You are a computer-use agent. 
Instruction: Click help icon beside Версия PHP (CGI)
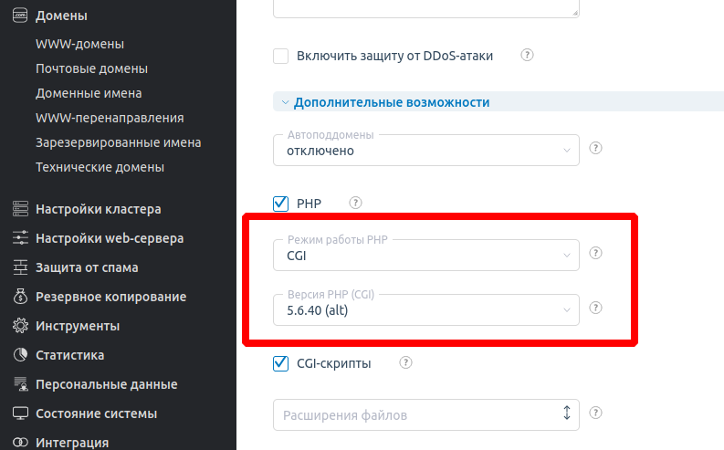[595, 309]
